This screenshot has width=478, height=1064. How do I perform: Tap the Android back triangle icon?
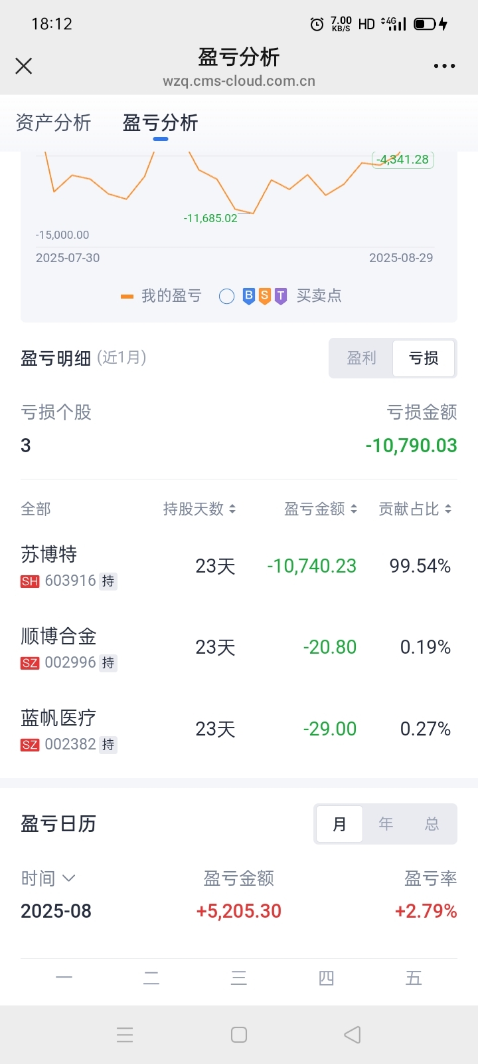(x=353, y=1034)
